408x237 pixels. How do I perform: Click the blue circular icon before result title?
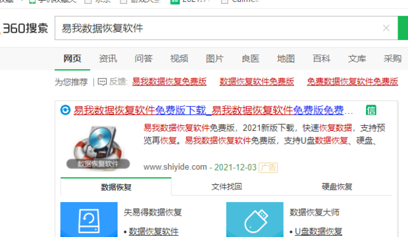coord(65,110)
